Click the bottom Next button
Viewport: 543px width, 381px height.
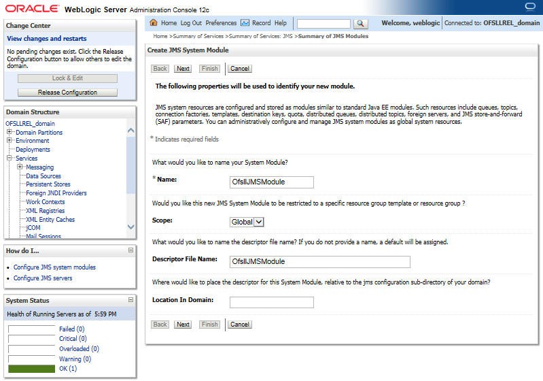tap(183, 325)
